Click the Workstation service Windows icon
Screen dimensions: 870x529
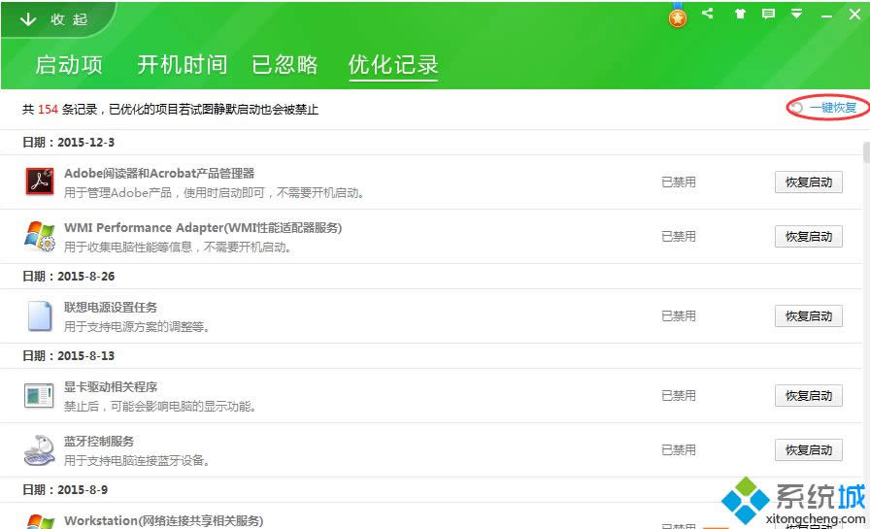click(x=40, y=521)
